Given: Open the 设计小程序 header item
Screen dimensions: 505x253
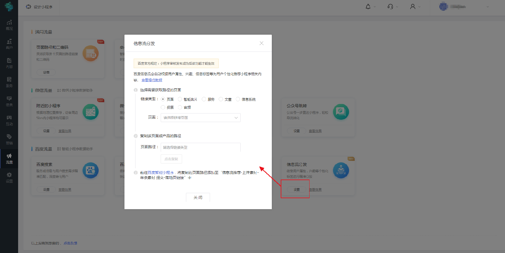Looking at the screenshot, I should coord(39,7).
